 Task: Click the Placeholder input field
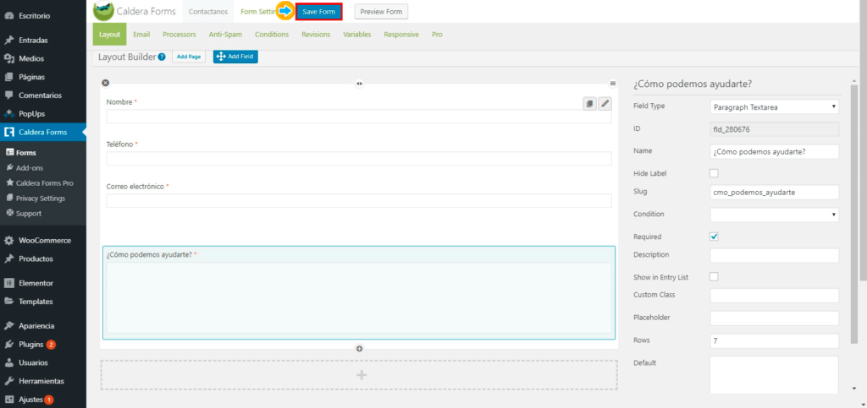click(x=774, y=318)
